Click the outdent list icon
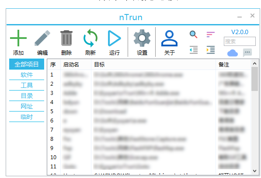 (194, 50)
